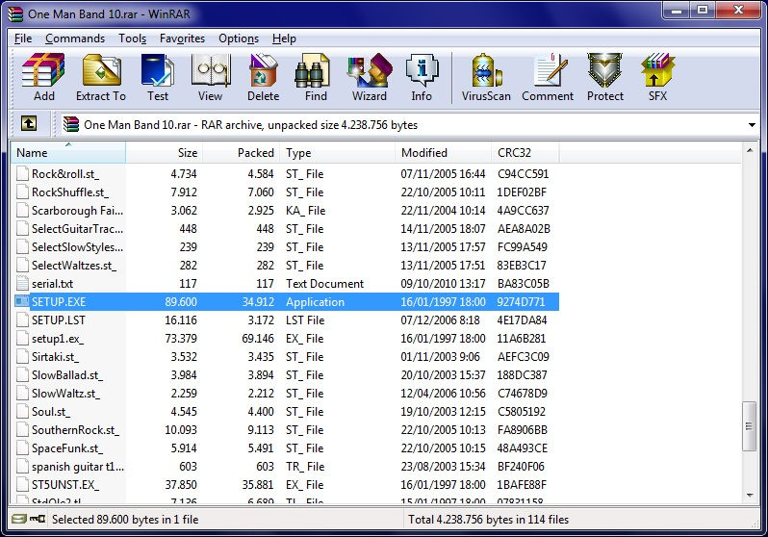This screenshot has width=768, height=537.
Task: Sort by the Name column header
Action: (68, 152)
